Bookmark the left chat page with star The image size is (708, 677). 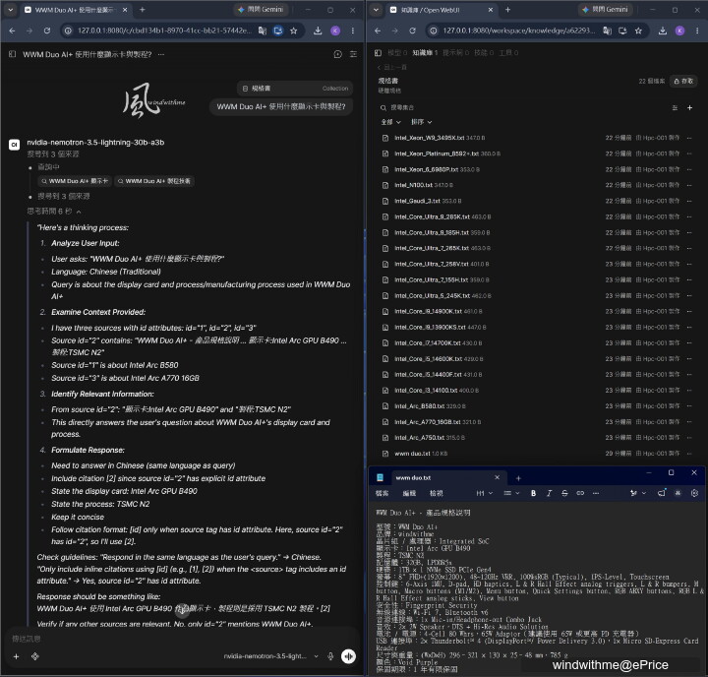click(x=293, y=31)
